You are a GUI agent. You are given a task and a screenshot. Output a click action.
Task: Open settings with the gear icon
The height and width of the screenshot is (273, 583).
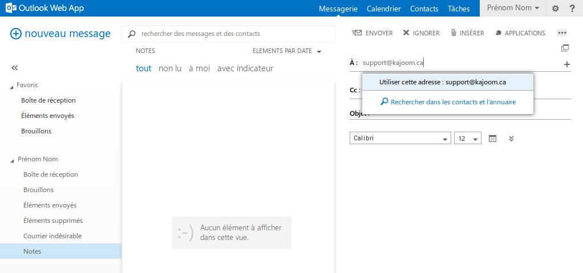coord(555,9)
